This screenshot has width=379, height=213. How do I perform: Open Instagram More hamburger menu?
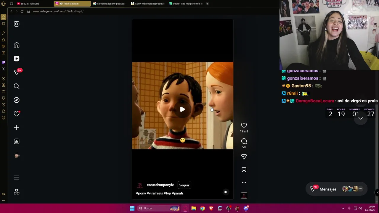click(17, 178)
